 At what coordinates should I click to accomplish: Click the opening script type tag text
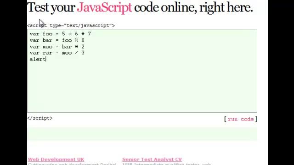[x=71, y=26]
